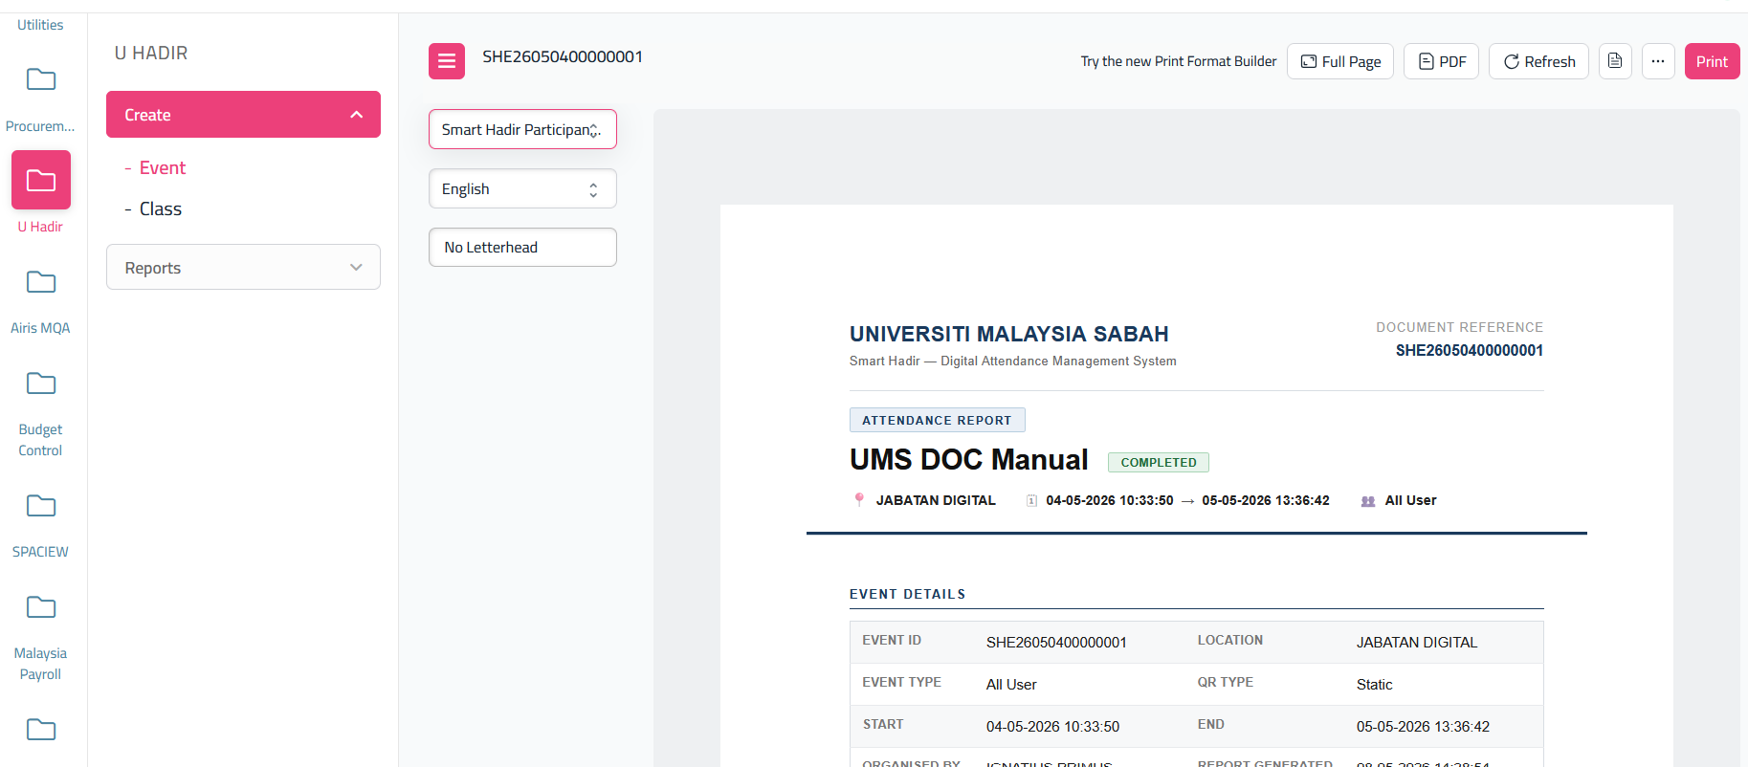
Task: Click the UMS DOC Manual title
Action: click(969, 460)
